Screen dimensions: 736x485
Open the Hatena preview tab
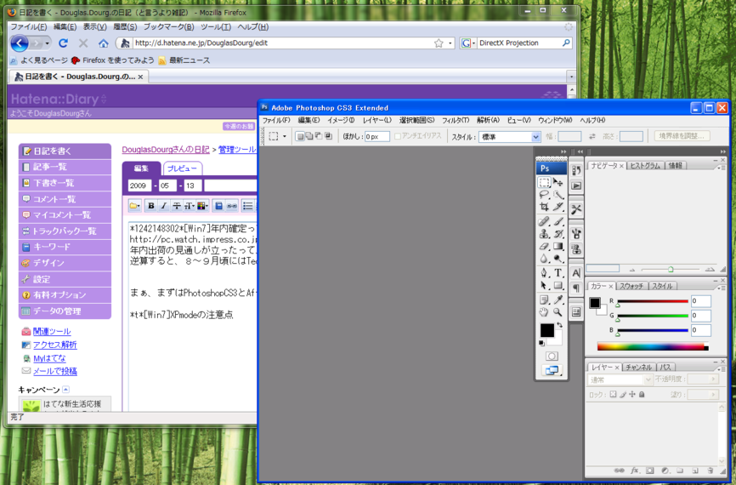(183, 168)
